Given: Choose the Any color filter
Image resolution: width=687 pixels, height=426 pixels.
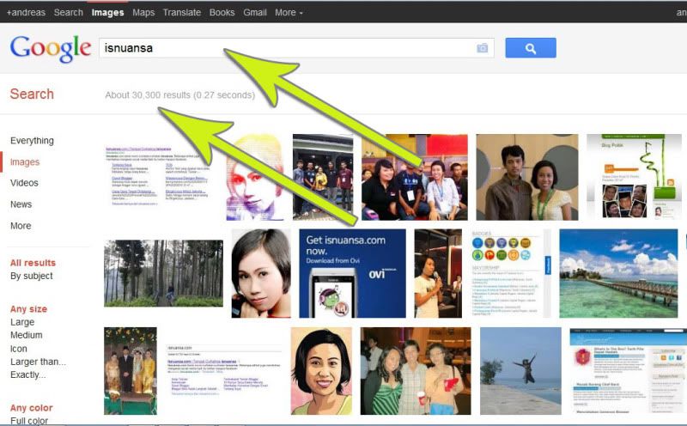Looking at the screenshot, I should 31,408.
